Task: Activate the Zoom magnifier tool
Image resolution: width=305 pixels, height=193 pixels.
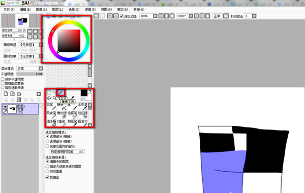Action: pos(55,99)
